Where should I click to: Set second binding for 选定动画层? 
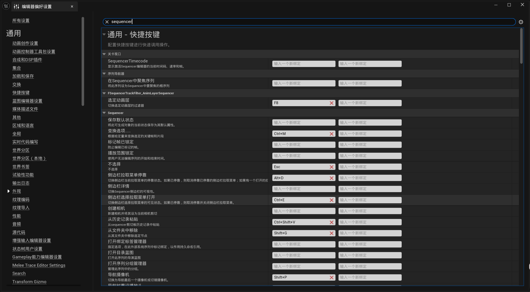[370, 103]
